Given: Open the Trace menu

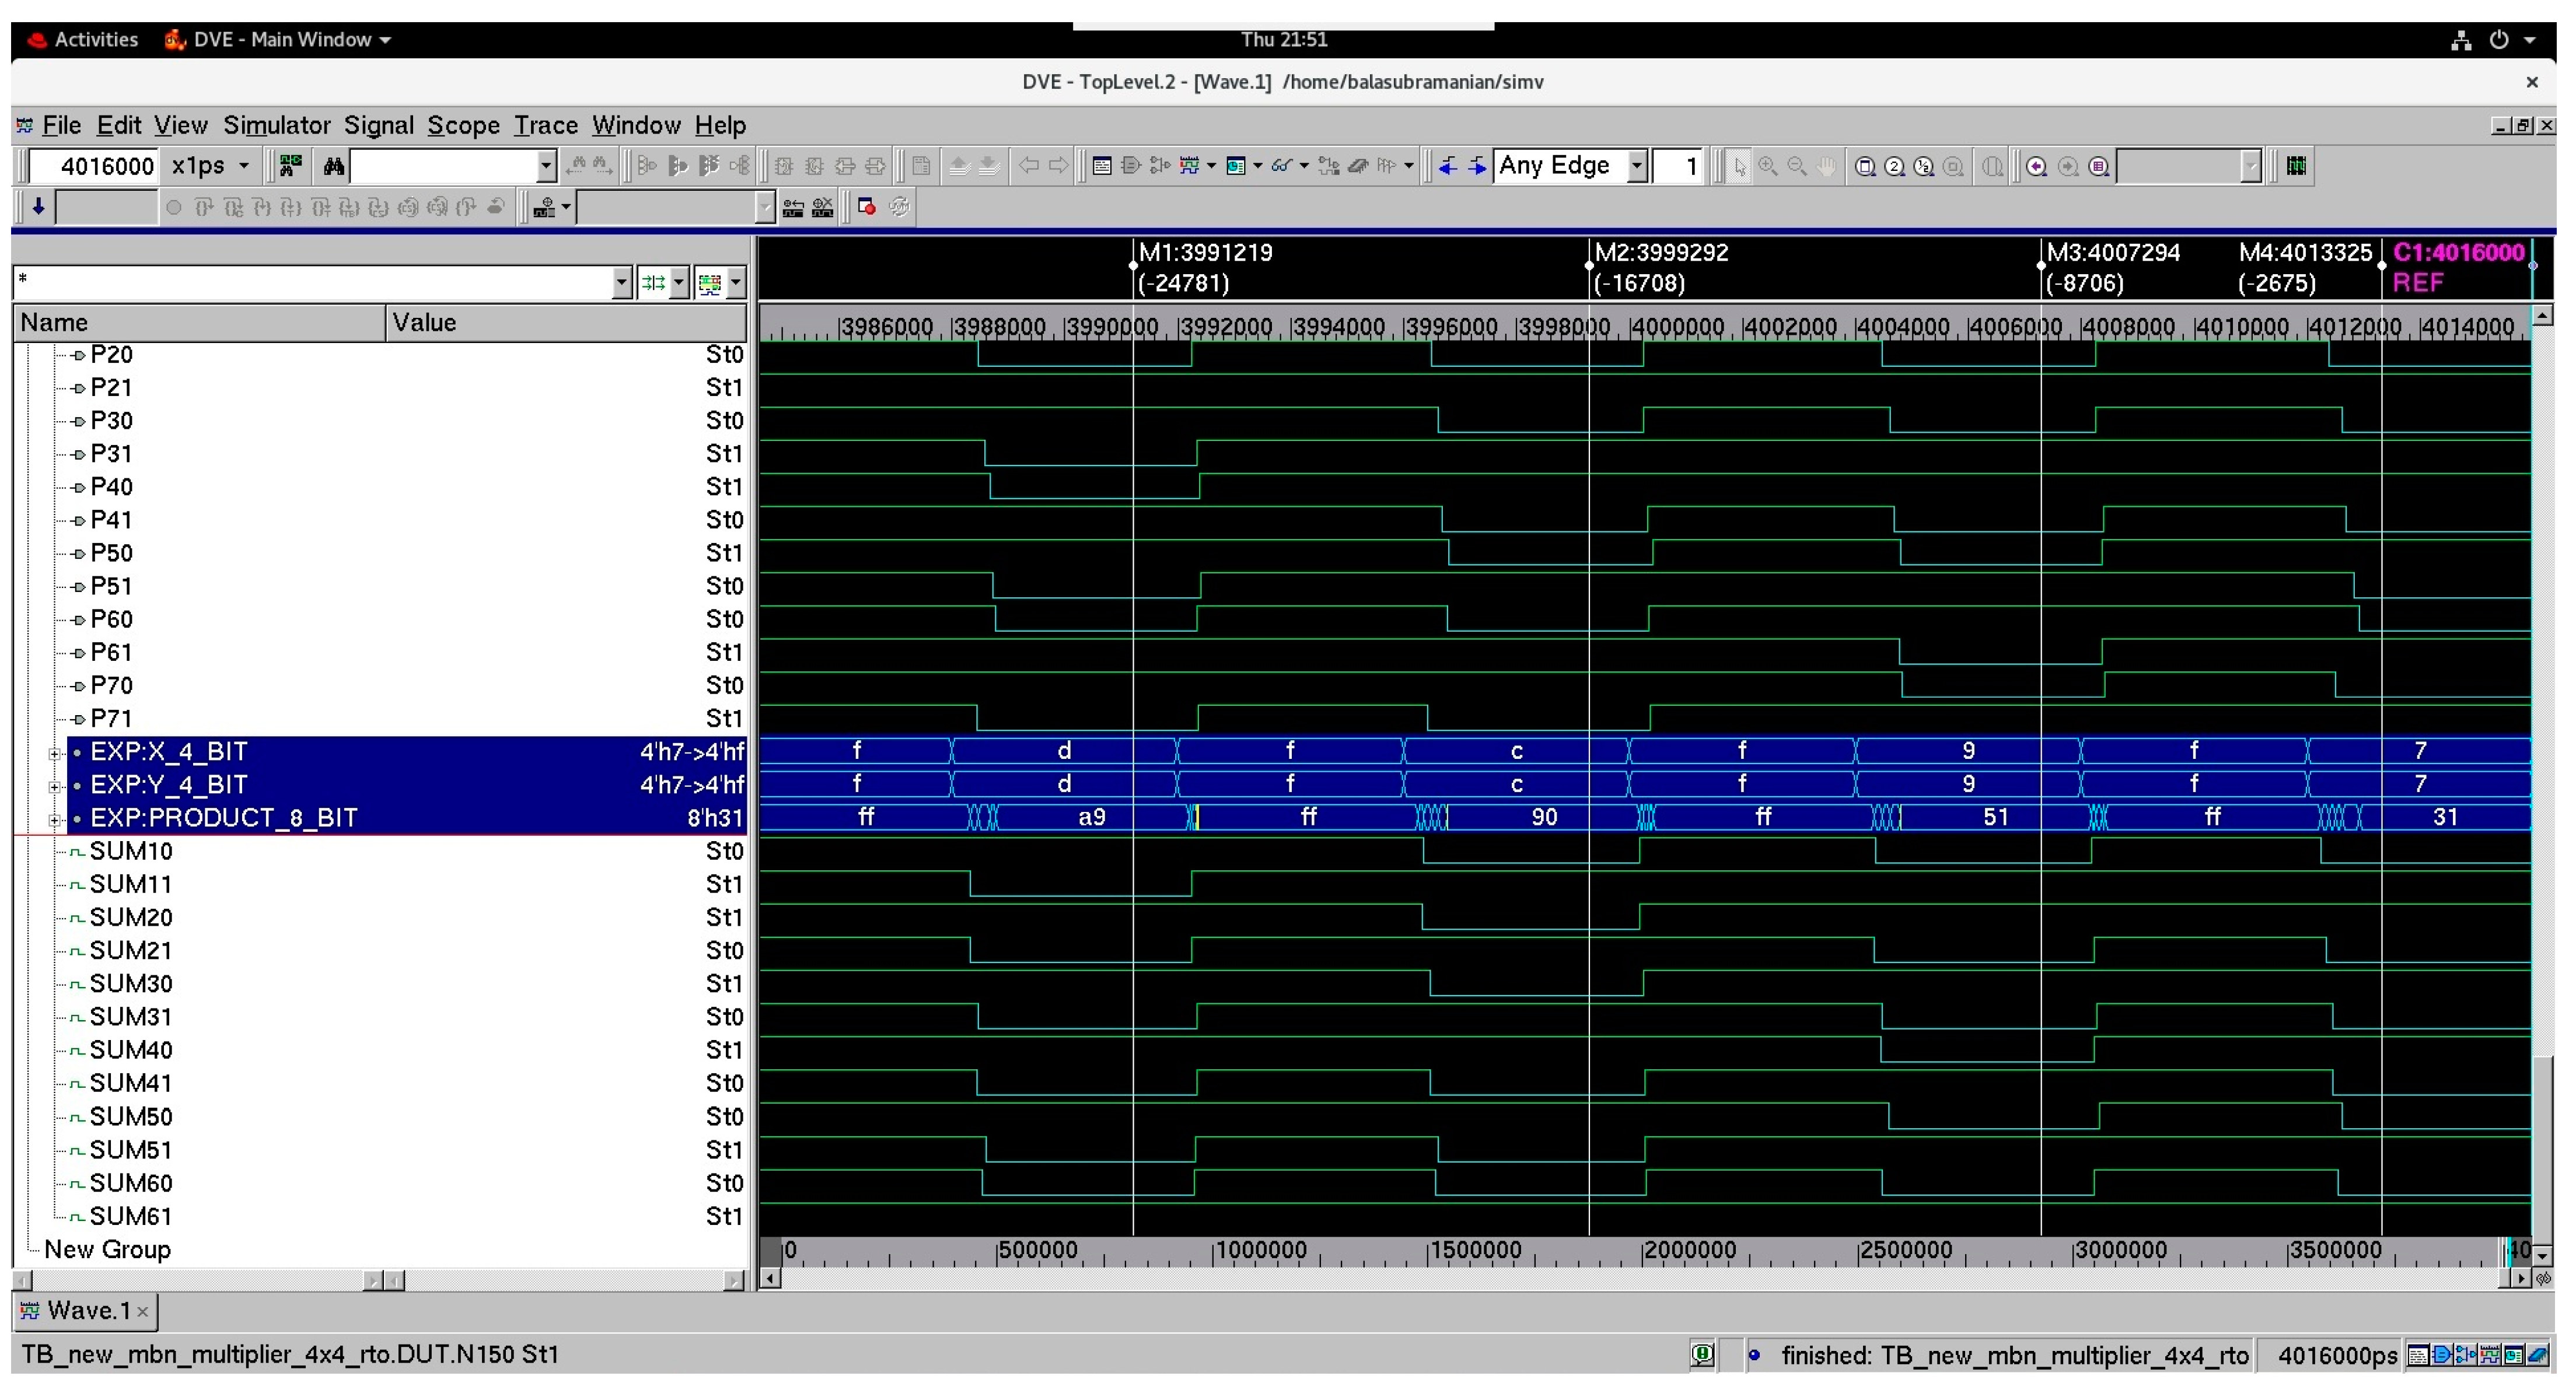Looking at the screenshot, I should (545, 125).
